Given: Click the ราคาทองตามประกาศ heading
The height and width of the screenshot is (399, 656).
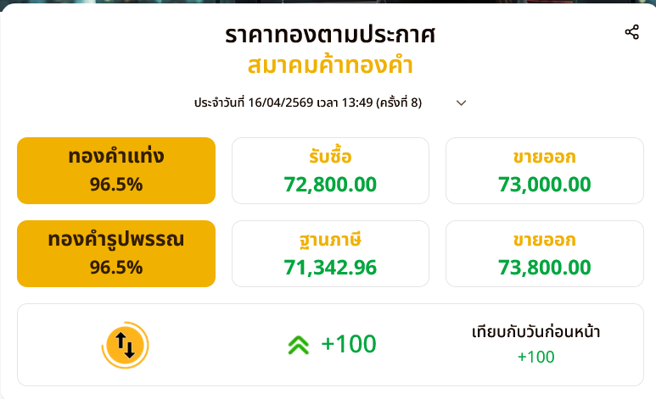Looking at the screenshot, I should [330, 35].
